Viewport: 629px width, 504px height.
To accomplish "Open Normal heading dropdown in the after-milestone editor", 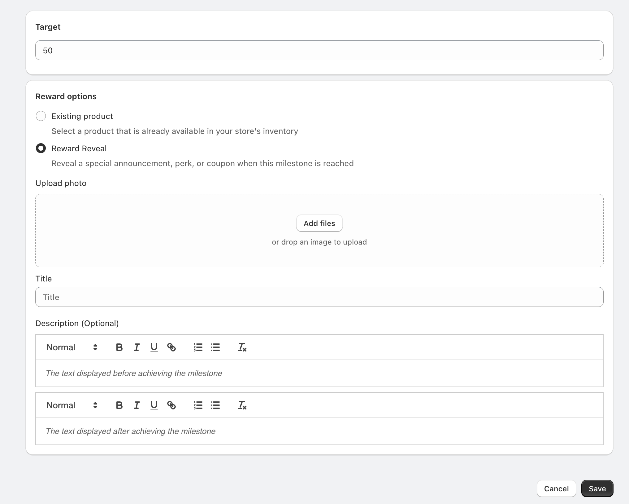I will (x=72, y=405).
